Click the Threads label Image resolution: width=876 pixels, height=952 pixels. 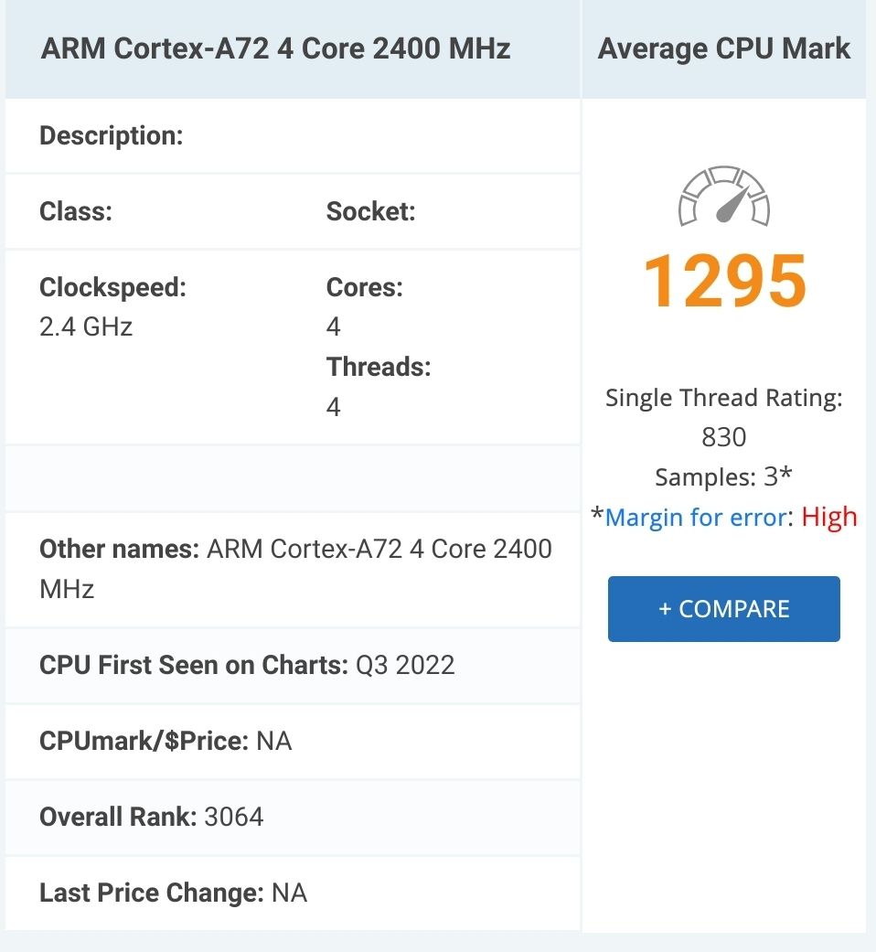378,367
